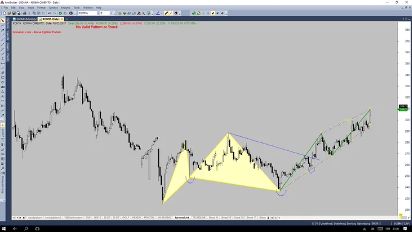Click the green plus Add symbol icon

[60, 13]
